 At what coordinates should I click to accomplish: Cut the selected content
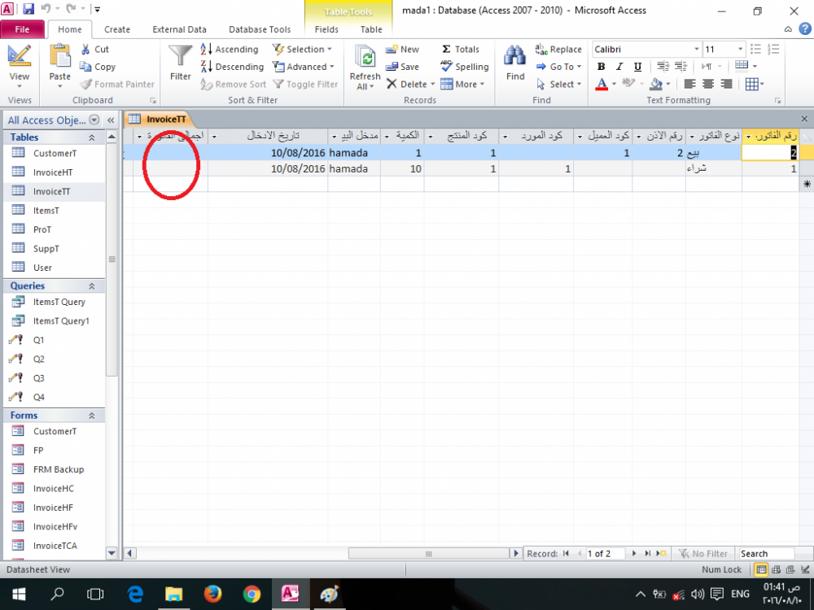pyautogui.click(x=95, y=50)
